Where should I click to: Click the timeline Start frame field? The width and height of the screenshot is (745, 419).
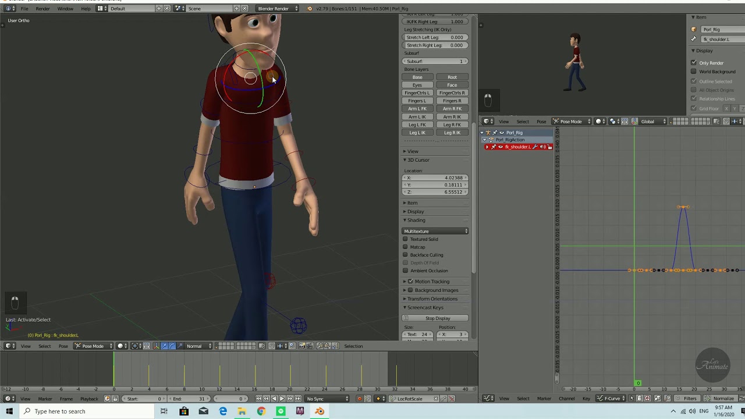[x=143, y=399]
